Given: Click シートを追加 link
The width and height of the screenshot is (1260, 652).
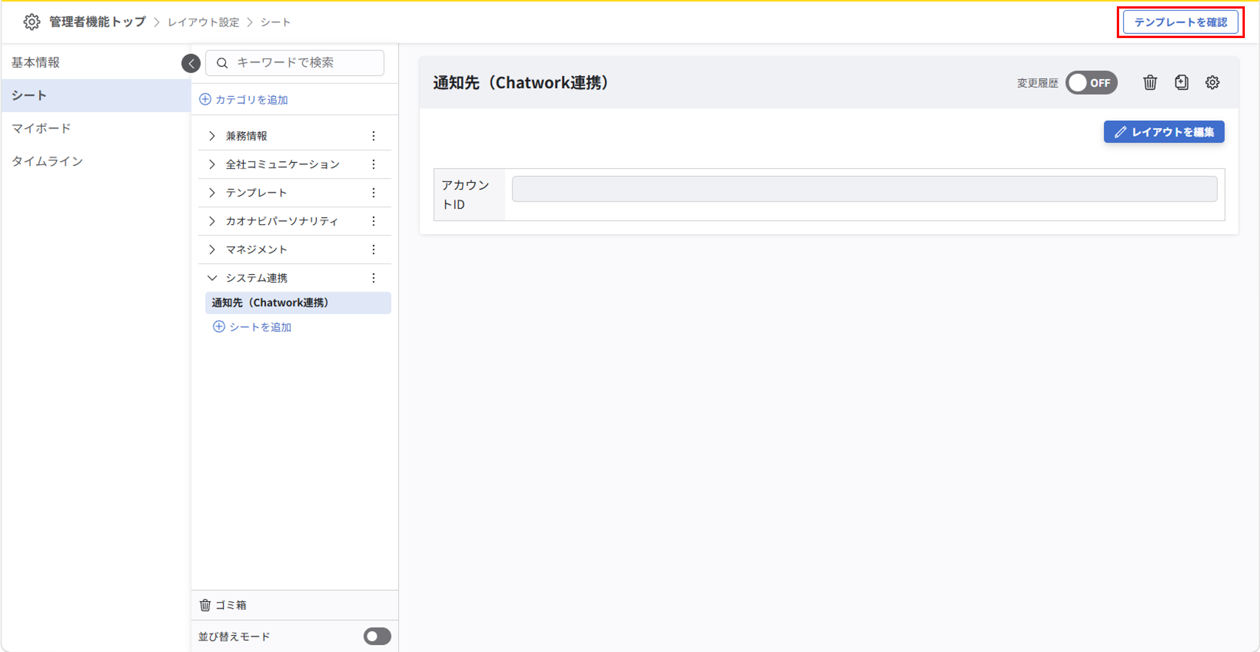Looking at the screenshot, I should pyautogui.click(x=252, y=327).
